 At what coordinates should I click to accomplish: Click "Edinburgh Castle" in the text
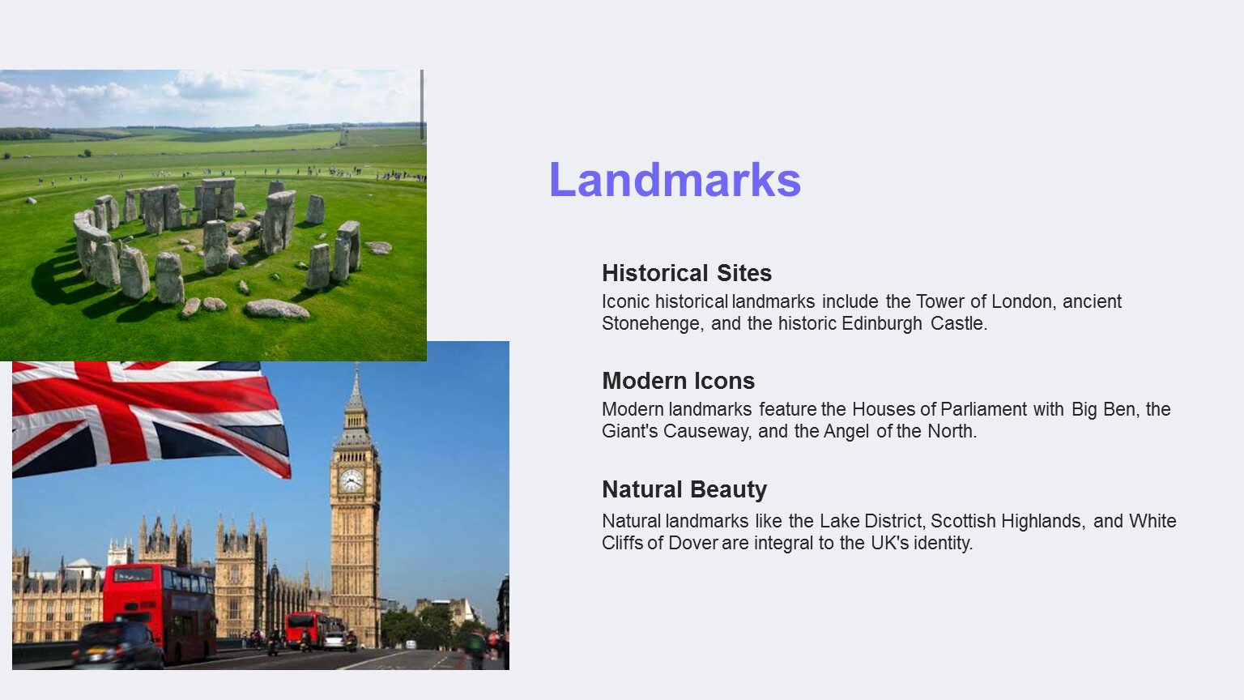tap(913, 323)
